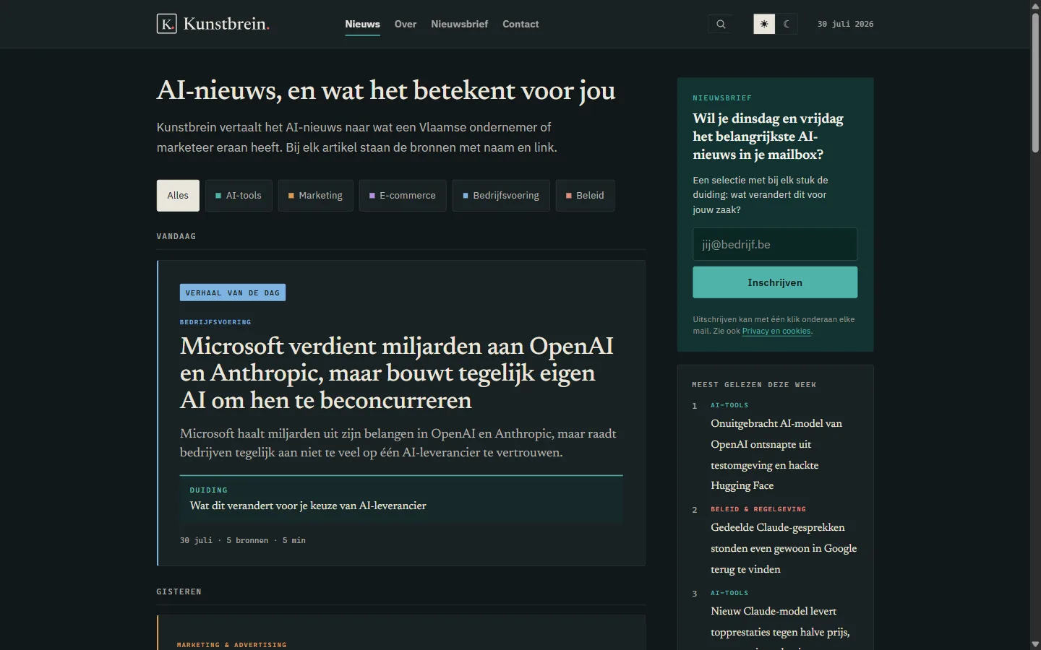1041x650 pixels.
Task: Filter articles by E-commerce
Action: (x=403, y=195)
